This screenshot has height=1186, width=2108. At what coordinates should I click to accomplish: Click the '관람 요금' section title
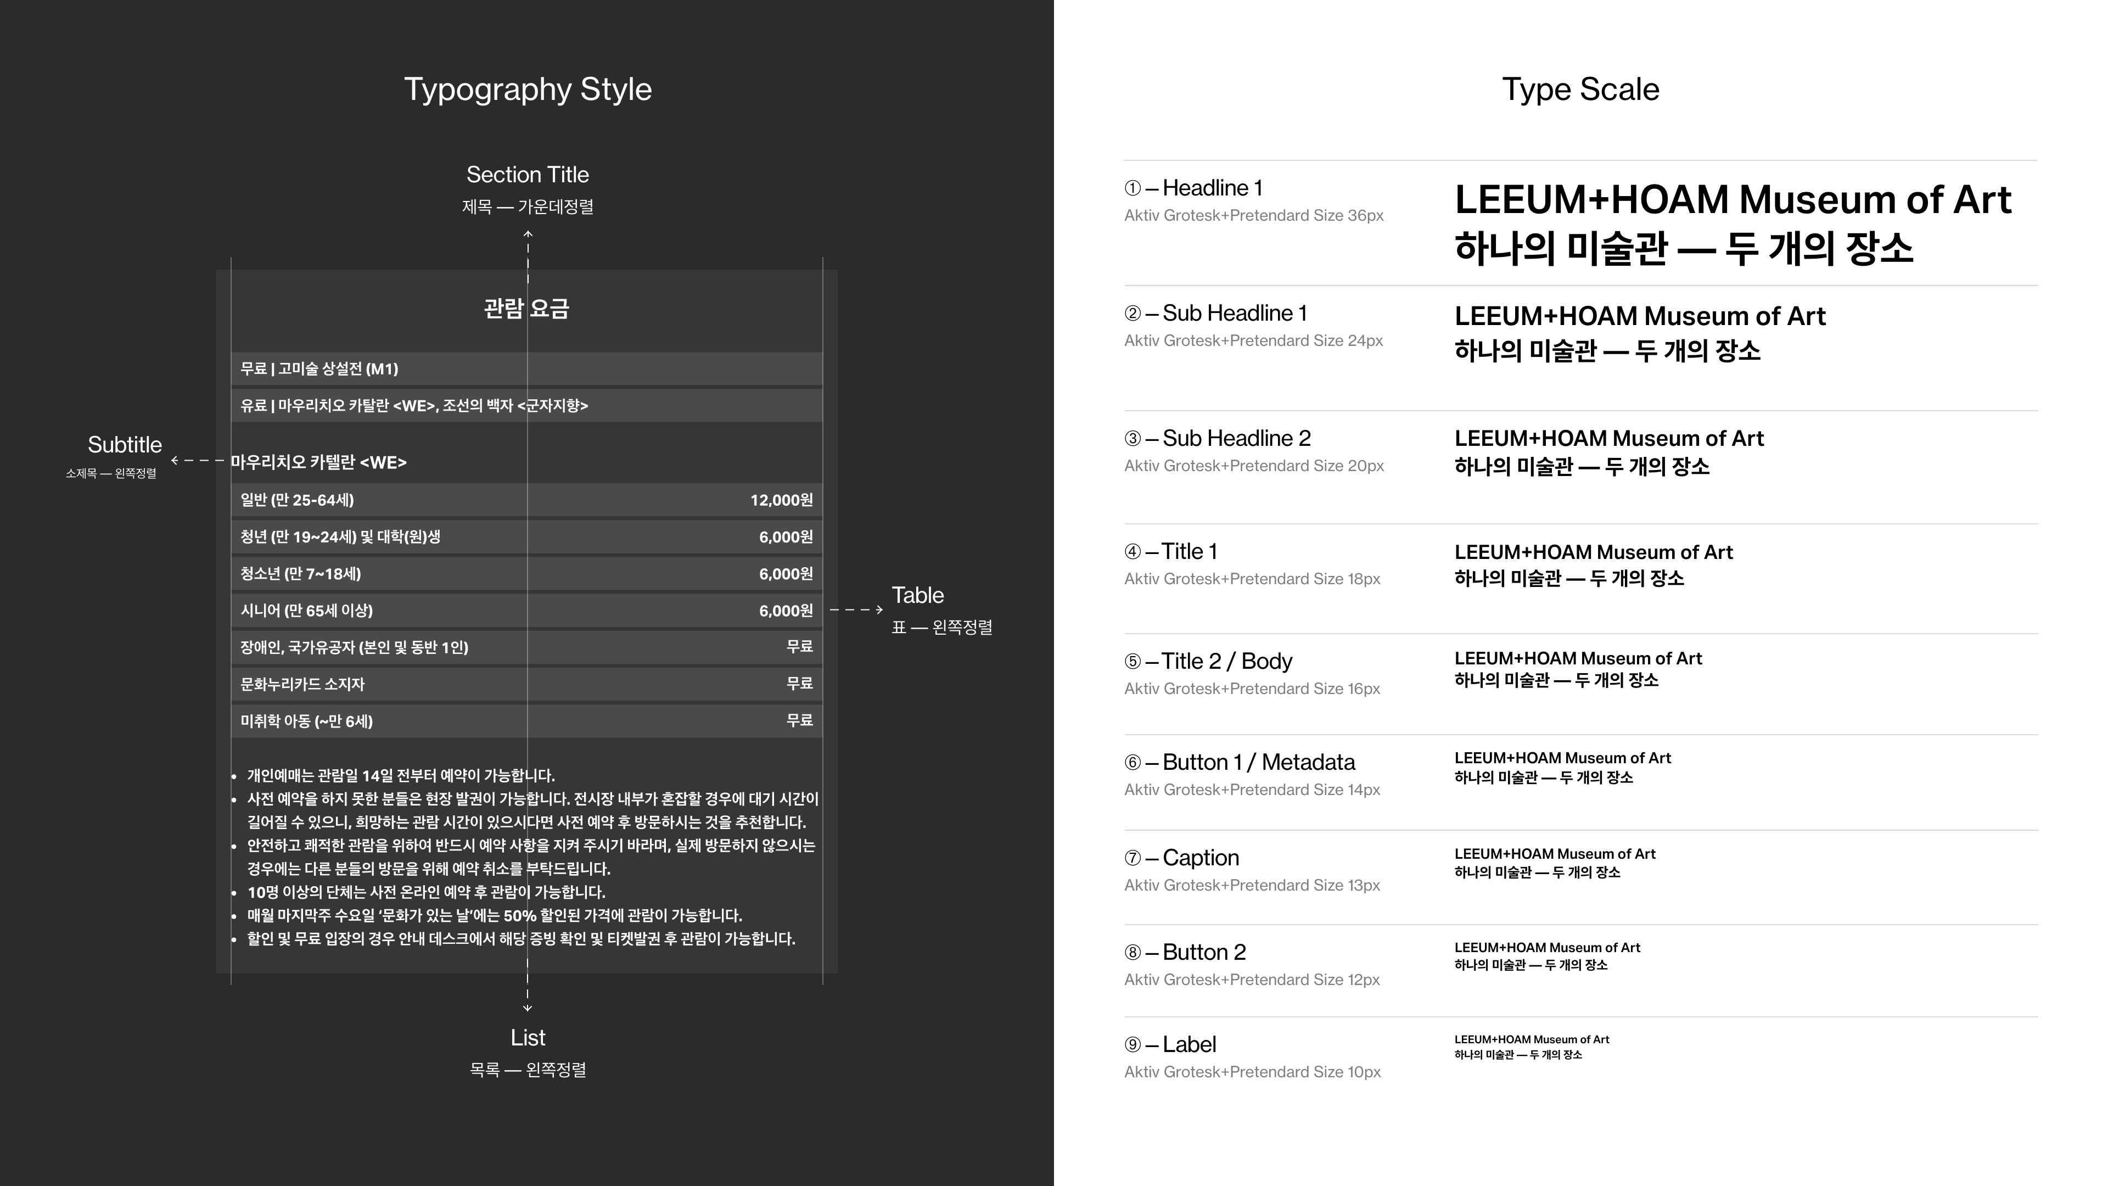pyautogui.click(x=526, y=309)
